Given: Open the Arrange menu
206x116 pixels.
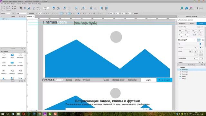Looking at the screenshot, I should point(19,4).
